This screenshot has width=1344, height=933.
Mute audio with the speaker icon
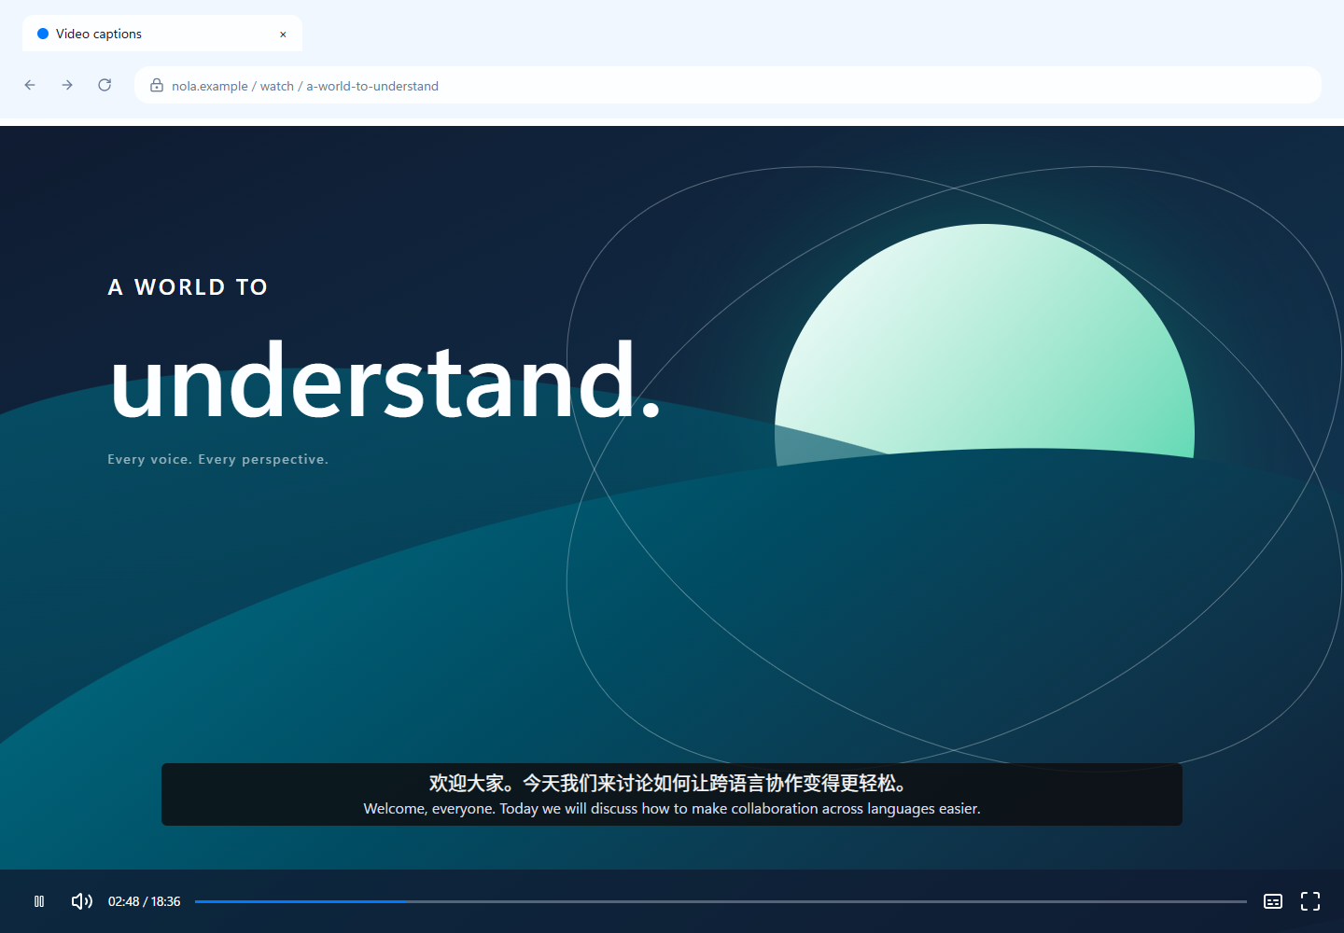click(82, 901)
